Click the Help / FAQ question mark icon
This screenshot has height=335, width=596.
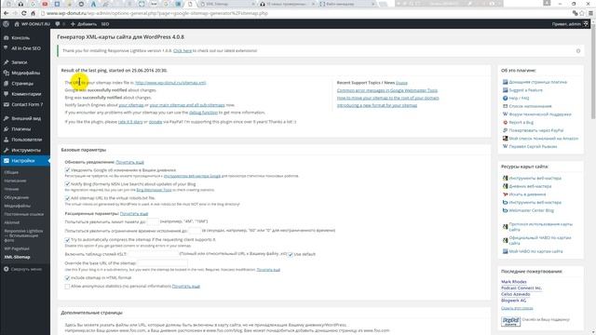tap(505, 98)
